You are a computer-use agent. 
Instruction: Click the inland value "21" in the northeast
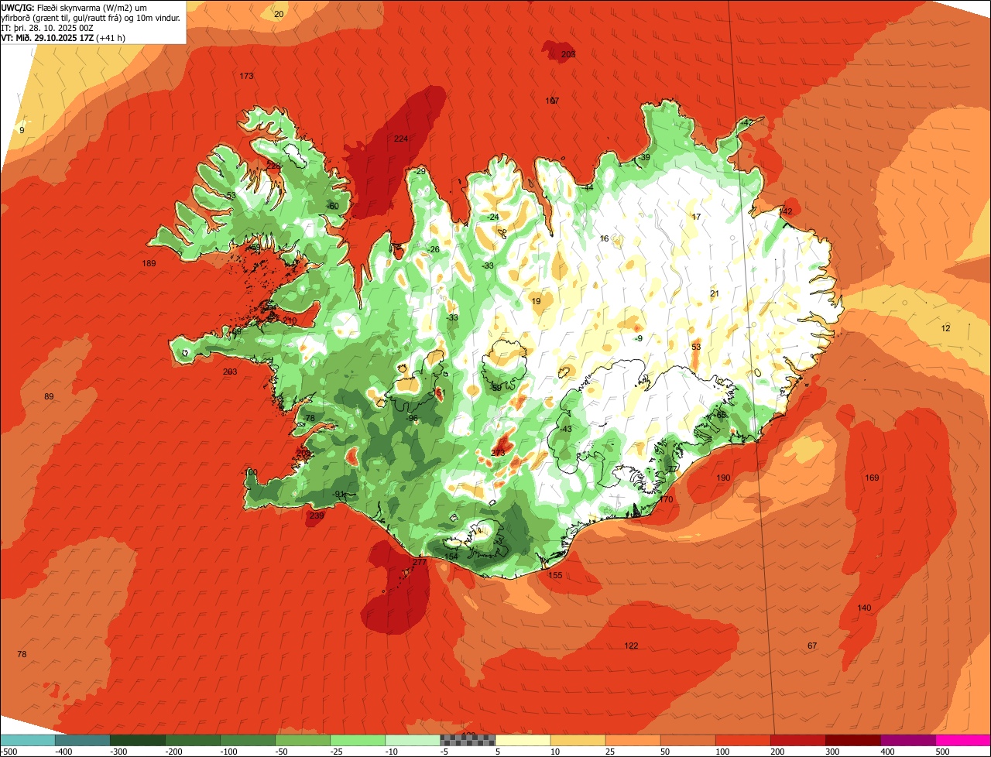coord(715,293)
